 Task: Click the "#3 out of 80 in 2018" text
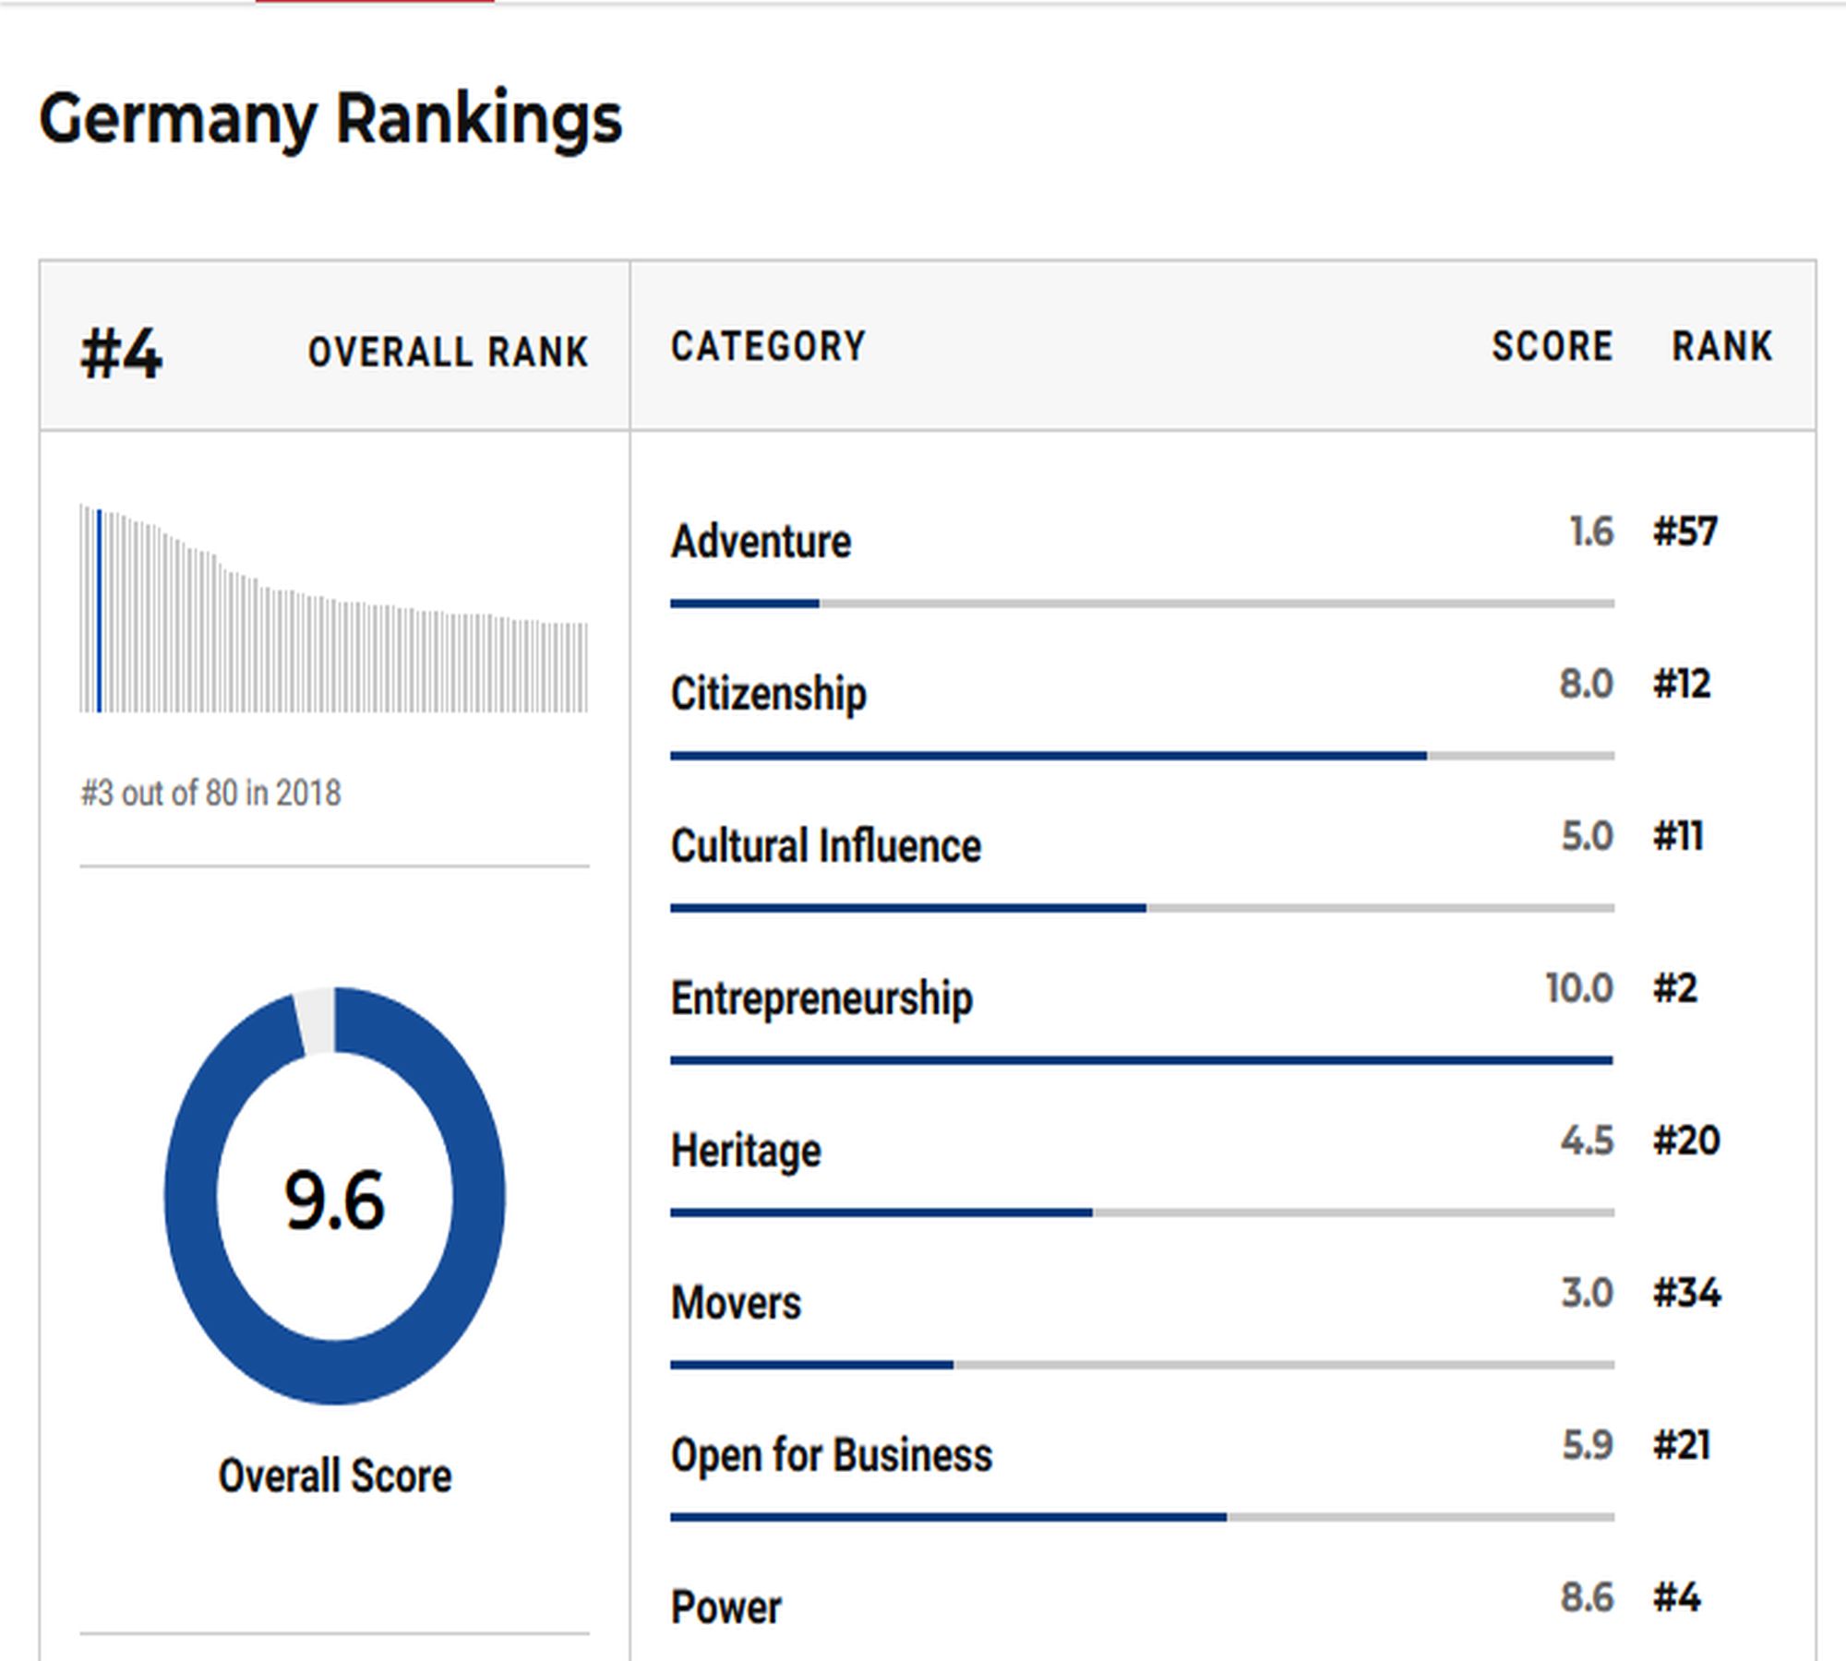210,793
